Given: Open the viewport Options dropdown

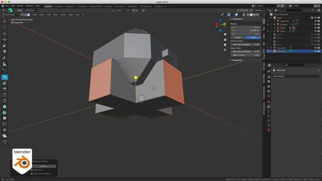Looking at the screenshot, I should click(x=259, y=11).
